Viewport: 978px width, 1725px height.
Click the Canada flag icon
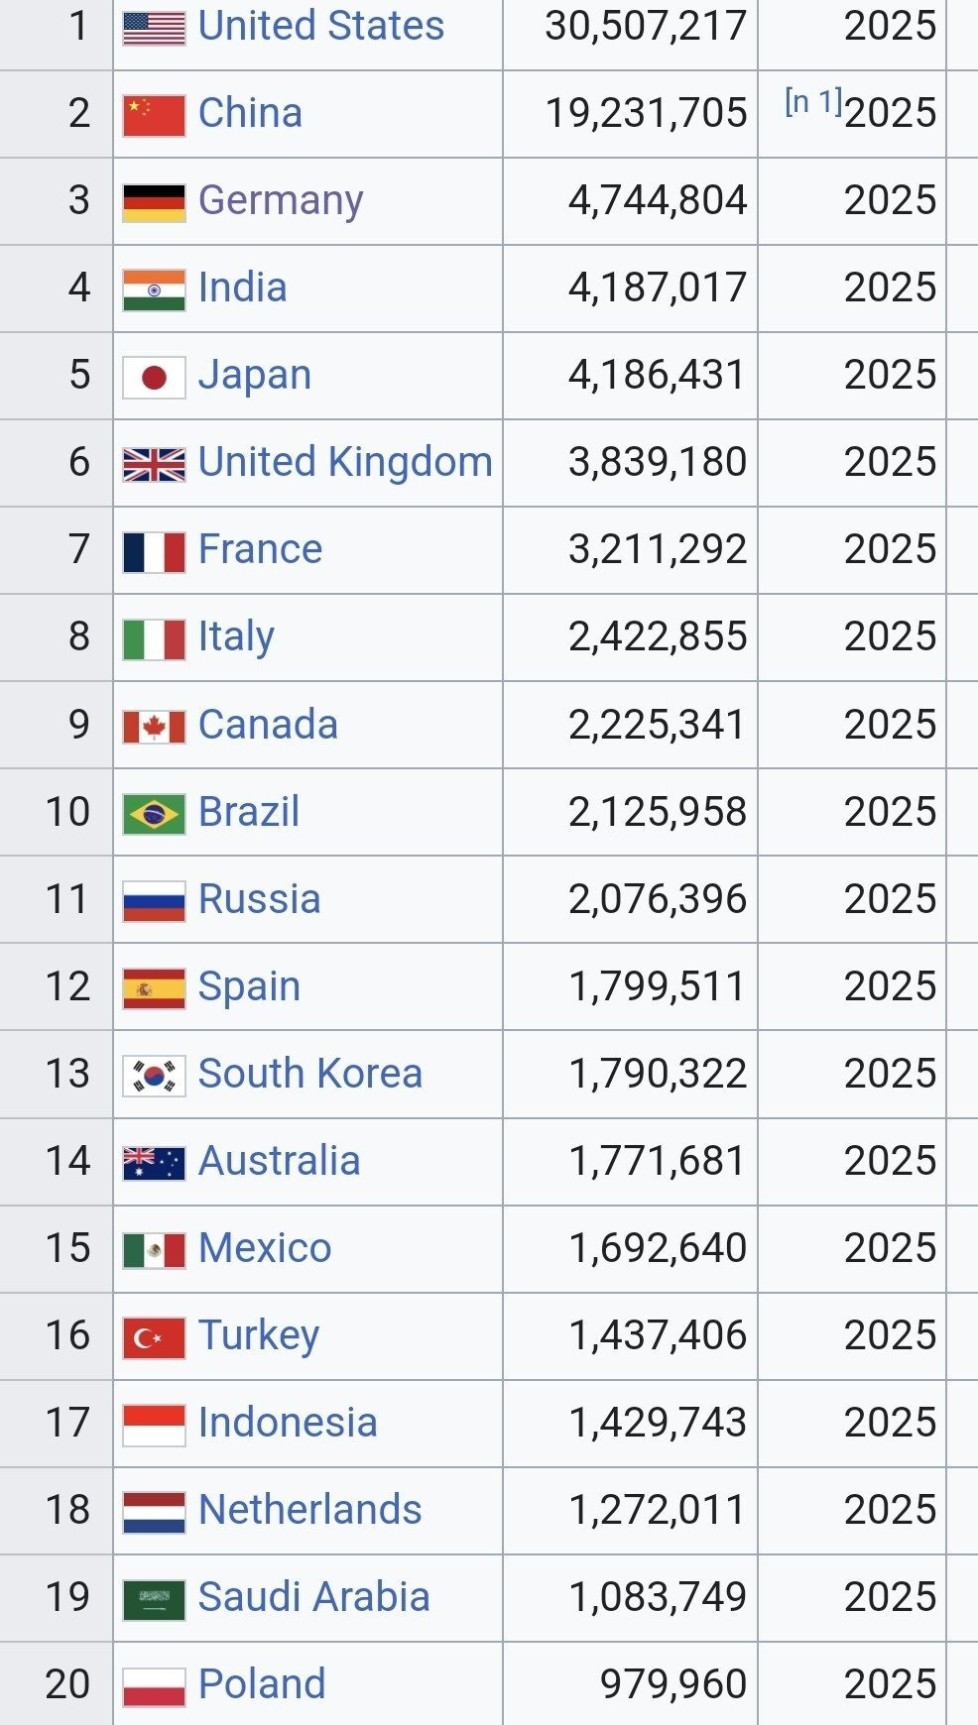point(154,727)
